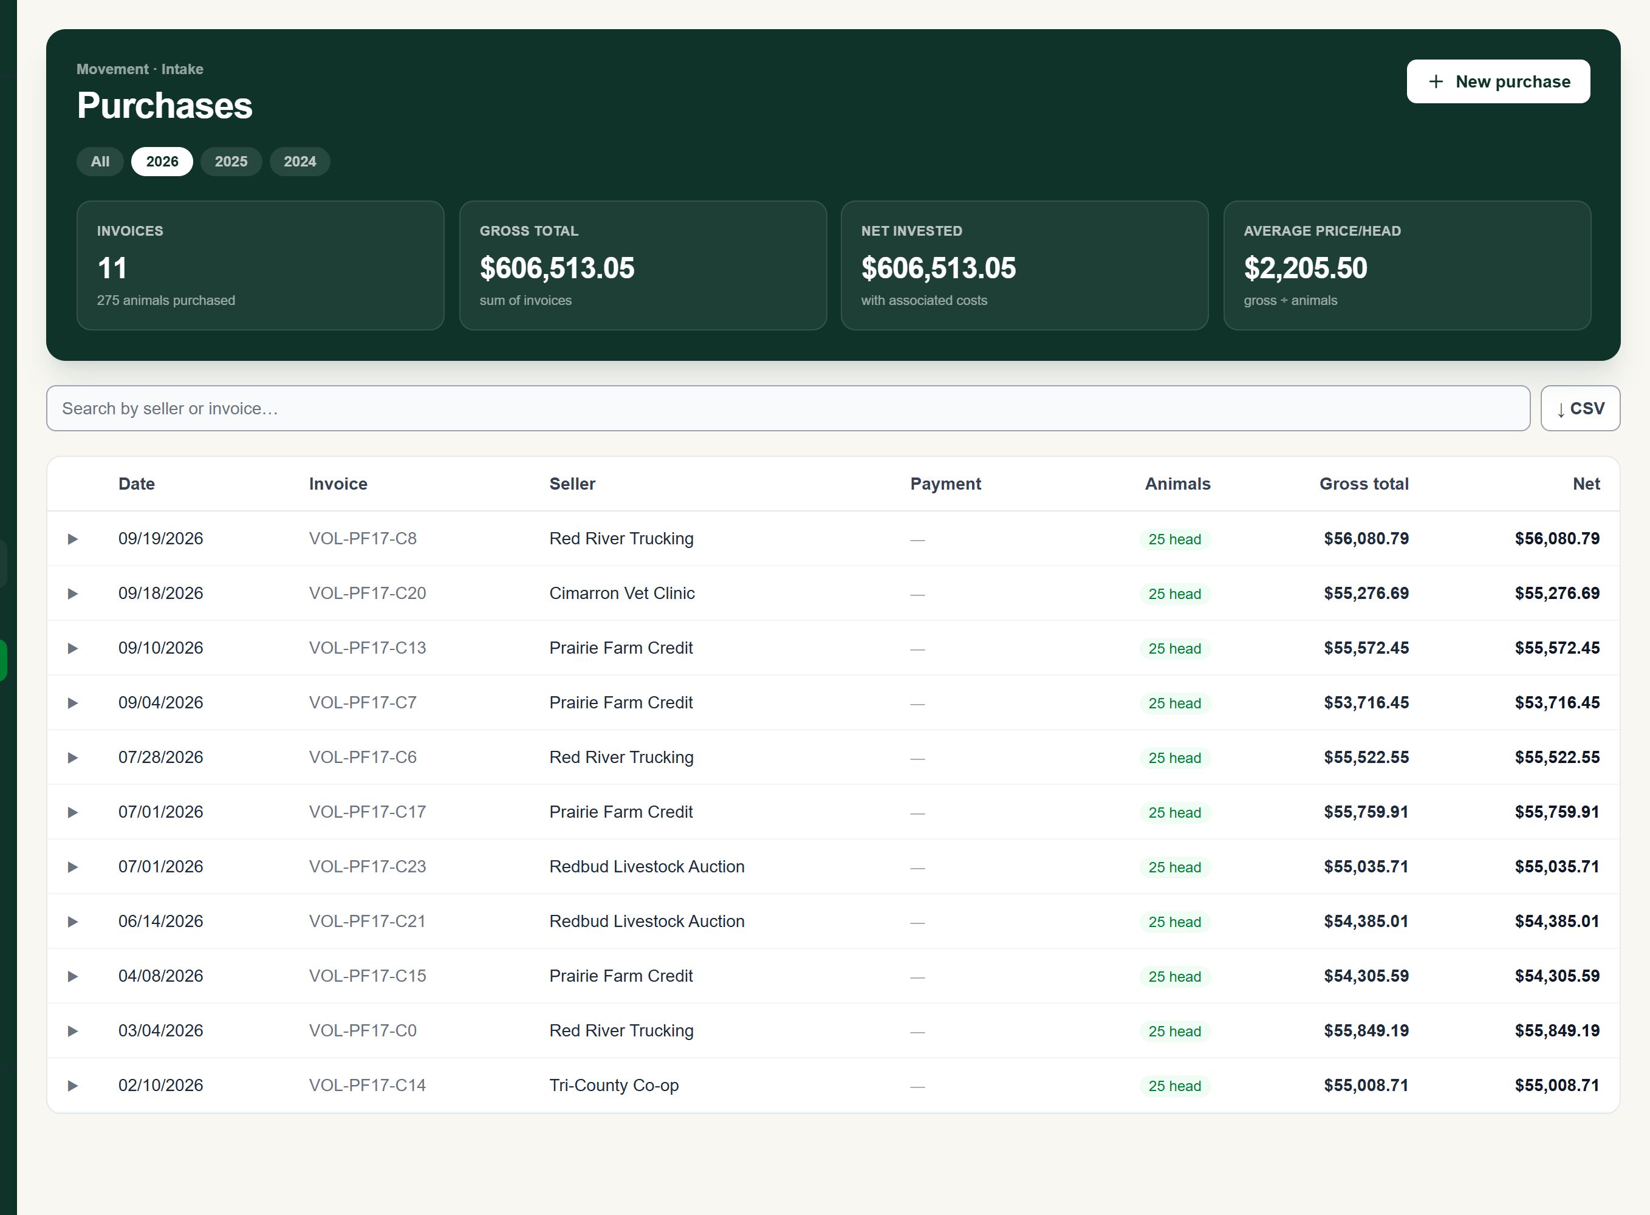Expand the VOL-PF17-C0 row arrow

point(73,1031)
